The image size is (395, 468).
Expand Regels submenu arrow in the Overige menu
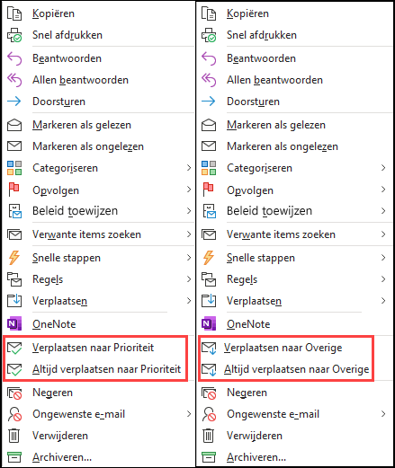383,279
